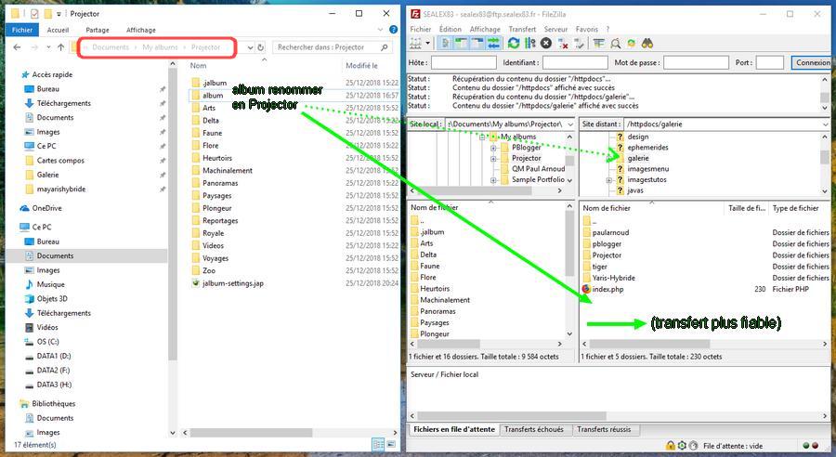Go up one folder level in Explorer
This screenshot has height=457, width=836.
pyautogui.click(x=60, y=47)
